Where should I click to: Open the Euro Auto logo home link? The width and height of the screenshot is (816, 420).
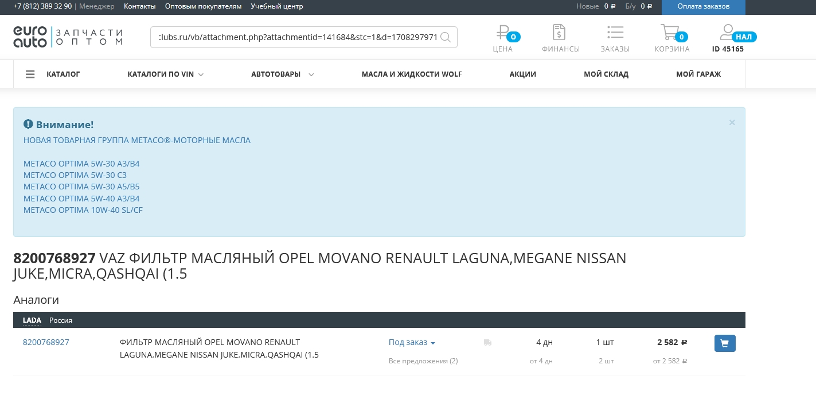[68, 37]
